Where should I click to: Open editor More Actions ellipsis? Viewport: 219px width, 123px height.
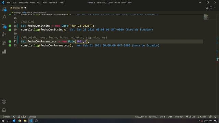point(215,8)
